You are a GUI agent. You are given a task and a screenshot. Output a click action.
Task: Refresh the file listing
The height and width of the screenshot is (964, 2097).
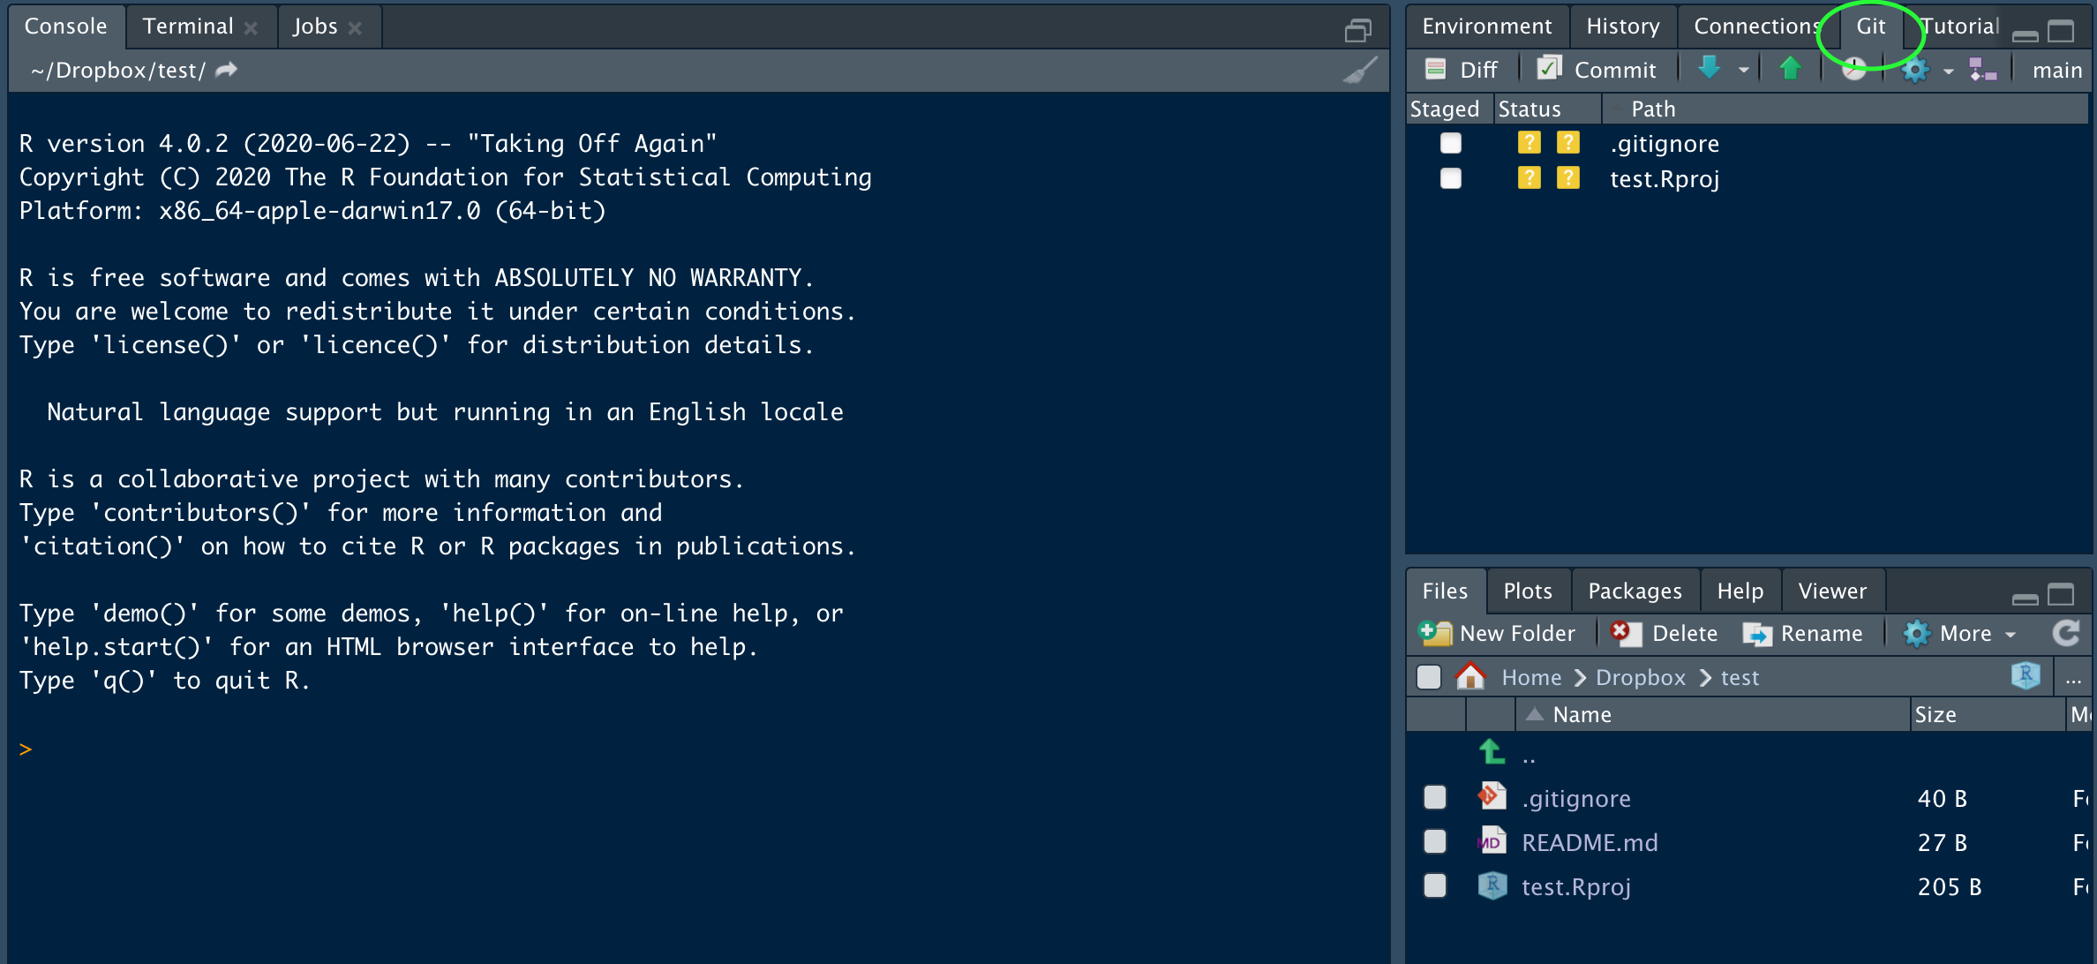(2065, 633)
